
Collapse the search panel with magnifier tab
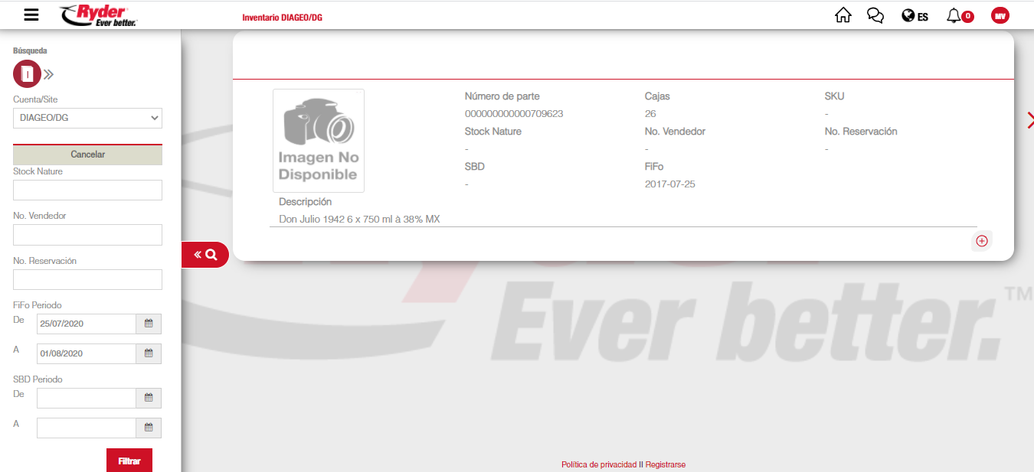coord(205,255)
